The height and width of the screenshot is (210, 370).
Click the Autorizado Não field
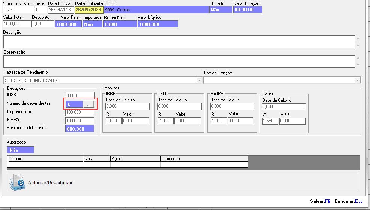[21, 150]
